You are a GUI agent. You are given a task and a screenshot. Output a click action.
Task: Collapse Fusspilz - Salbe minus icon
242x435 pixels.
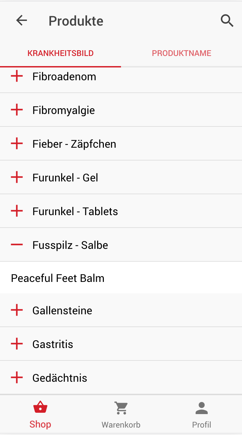tap(17, 245)
